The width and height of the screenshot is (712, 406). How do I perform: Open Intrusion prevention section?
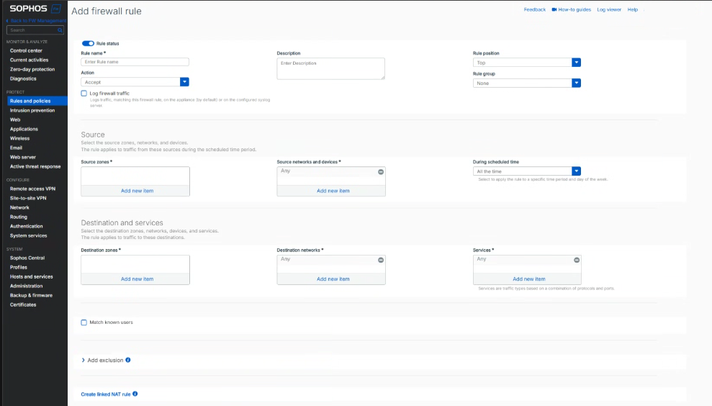coord(32,110)
